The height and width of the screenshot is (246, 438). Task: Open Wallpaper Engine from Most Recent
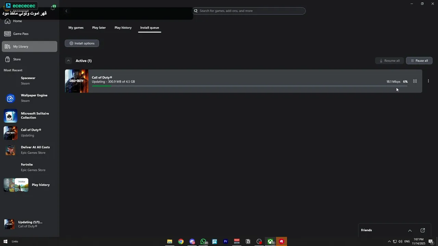click(29, 98)
